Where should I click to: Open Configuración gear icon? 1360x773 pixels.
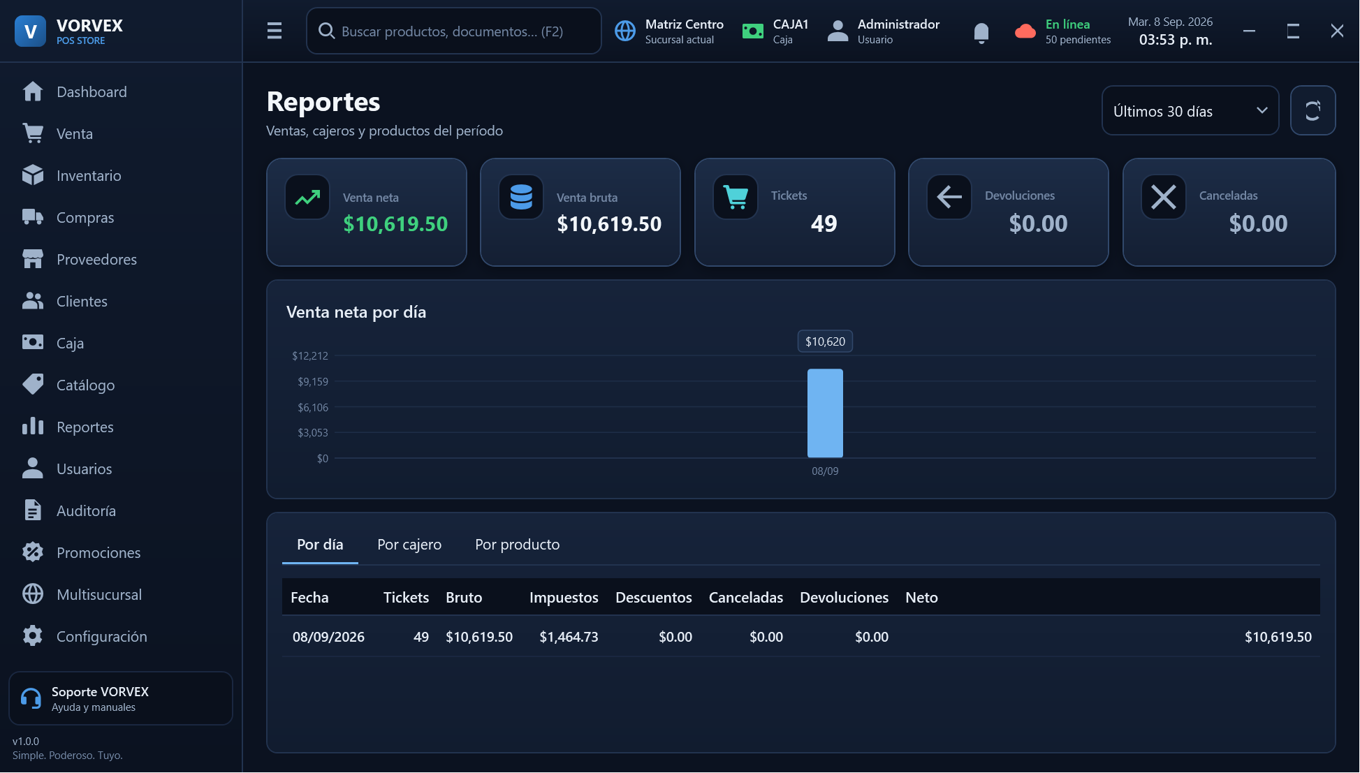(x=33, y=636)
